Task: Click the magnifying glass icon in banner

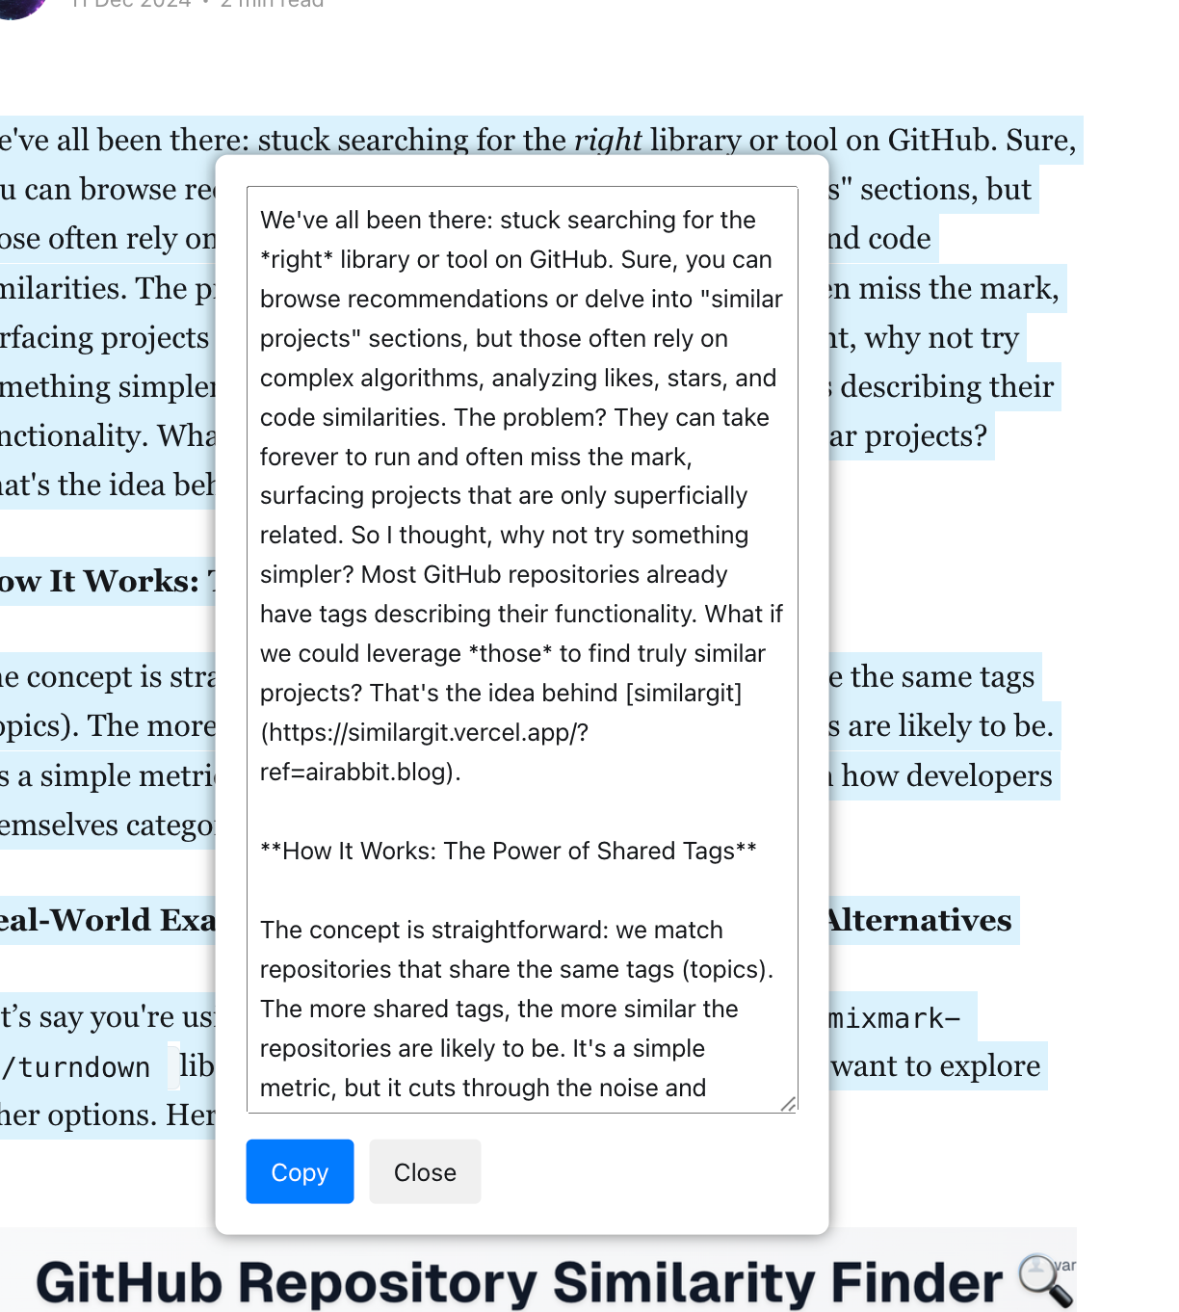Action: pos(1046,1279)
